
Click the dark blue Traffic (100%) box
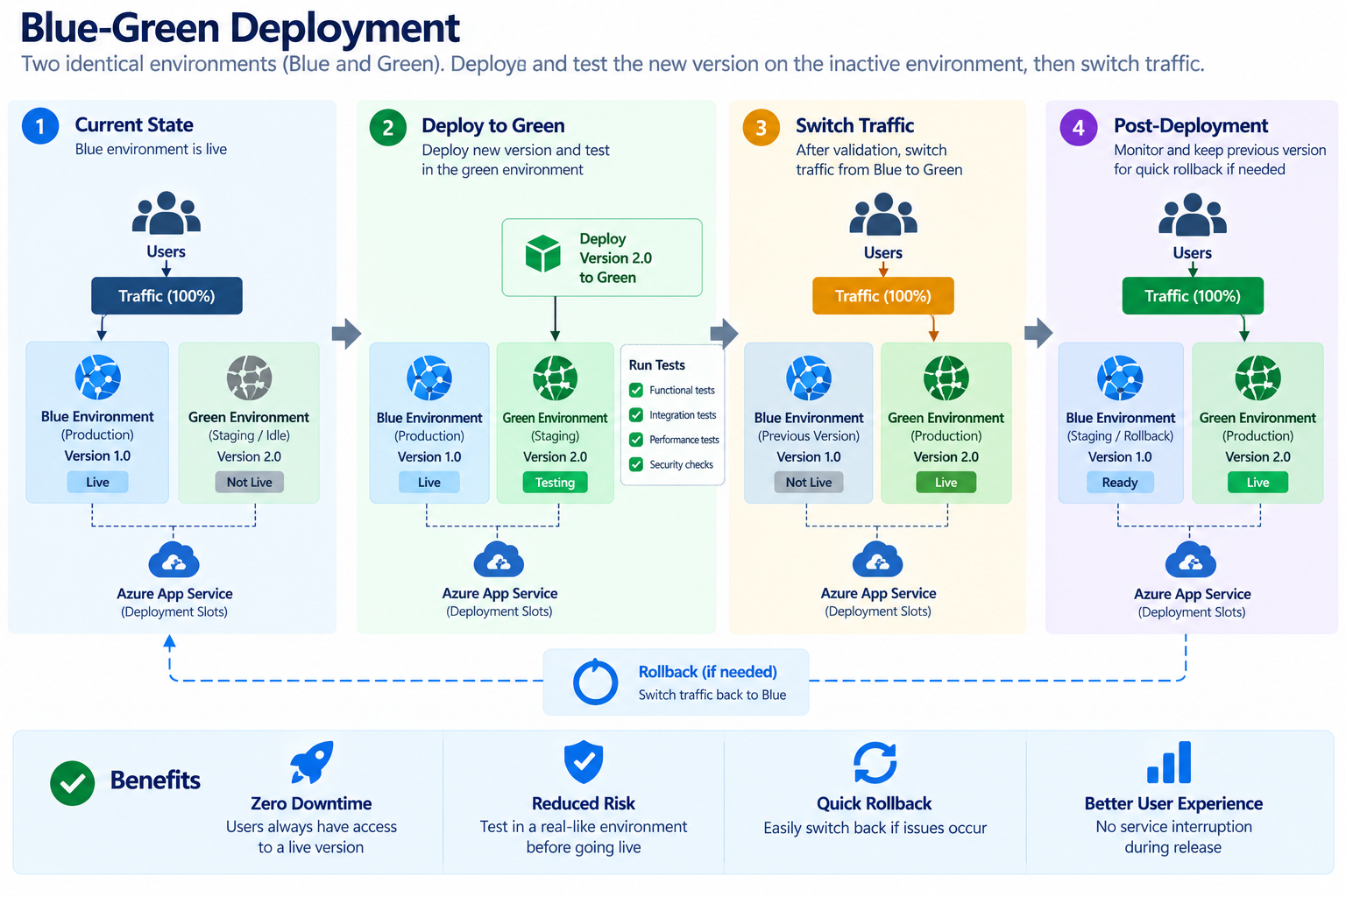coord(166,296)
